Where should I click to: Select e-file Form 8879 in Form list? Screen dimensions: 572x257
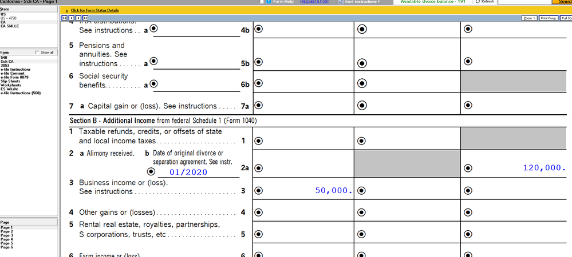pos(29,77)
